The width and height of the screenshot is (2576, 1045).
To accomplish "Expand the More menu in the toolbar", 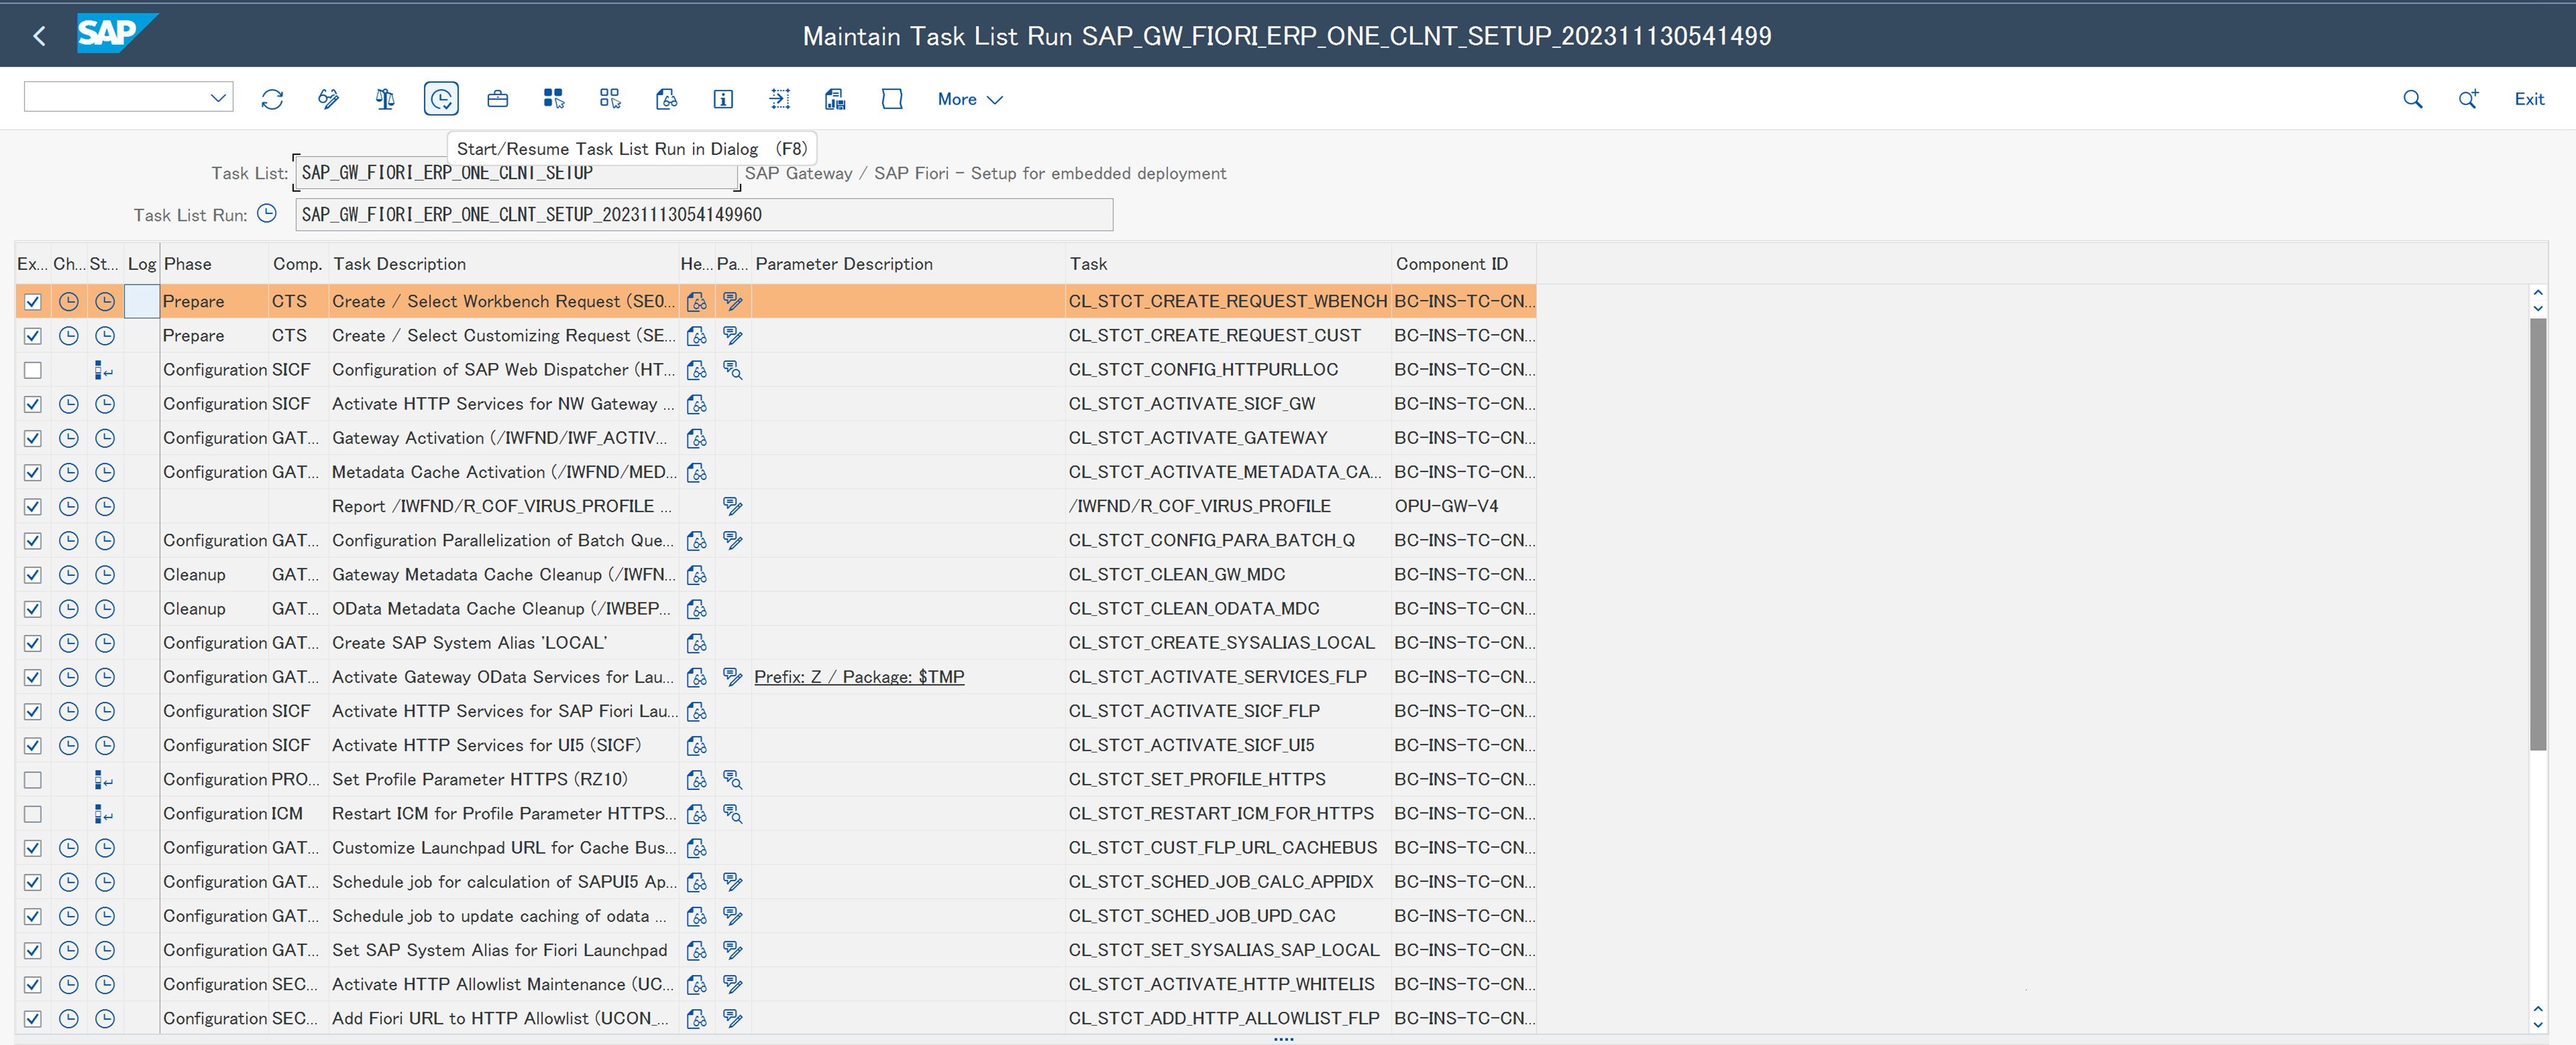I will (969, 99).
